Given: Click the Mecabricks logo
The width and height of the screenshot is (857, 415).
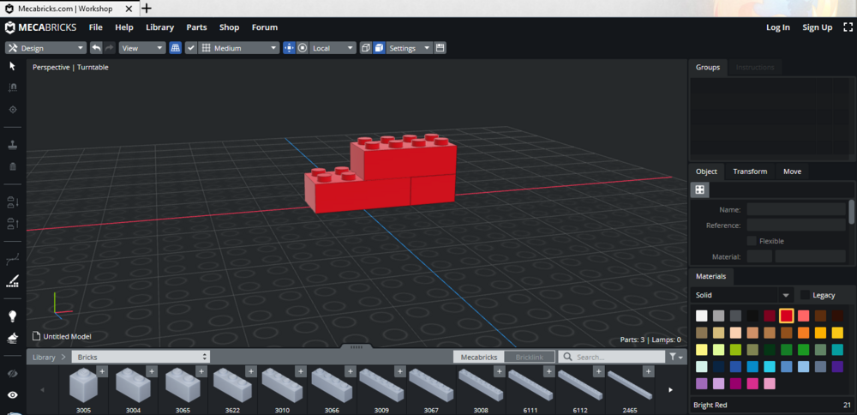Looking at the screenshot, I should click(41, 27).
